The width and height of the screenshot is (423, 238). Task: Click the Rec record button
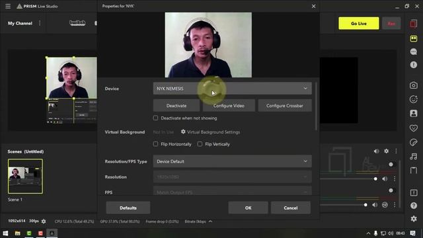coord(391,24)
